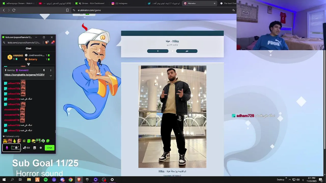Click the Akinator genie character
The height and width of the screenshot is (183, 326).
(92, 71)
